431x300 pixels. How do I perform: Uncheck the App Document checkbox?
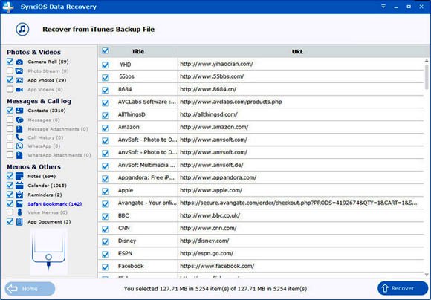[10, 221]
